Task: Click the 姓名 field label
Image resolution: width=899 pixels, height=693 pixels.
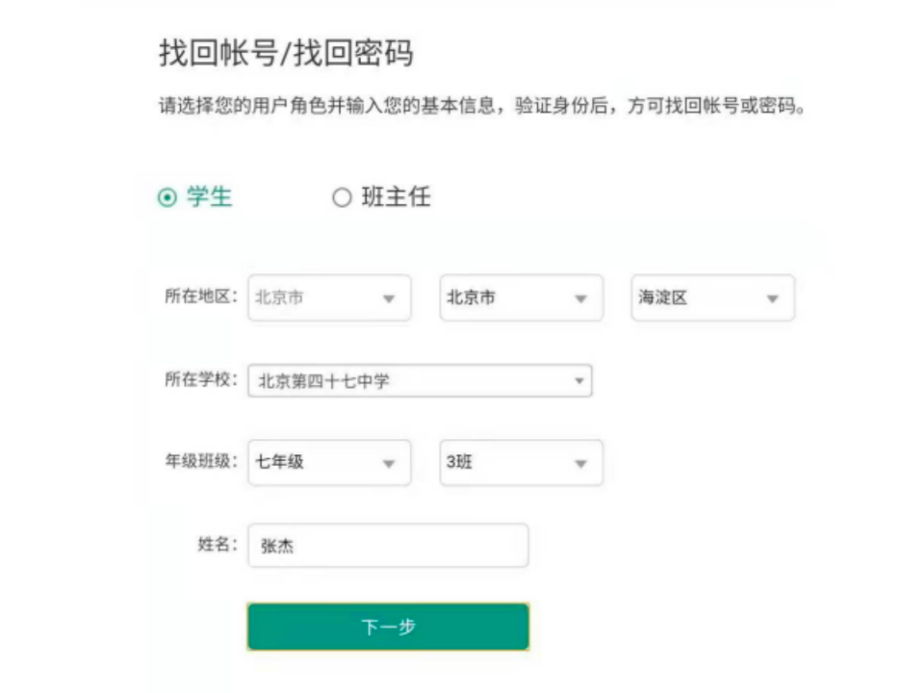Action: (x=217, y=544)
